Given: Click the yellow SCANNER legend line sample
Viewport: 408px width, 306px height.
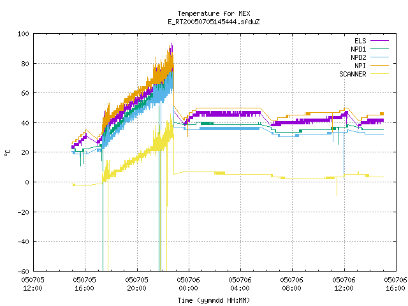Looking at the screenshot, I should click(x=380, y=74).
